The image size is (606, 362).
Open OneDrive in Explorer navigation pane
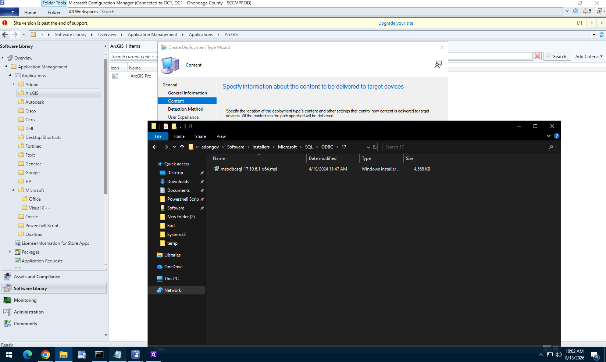[x=173, y=267]
